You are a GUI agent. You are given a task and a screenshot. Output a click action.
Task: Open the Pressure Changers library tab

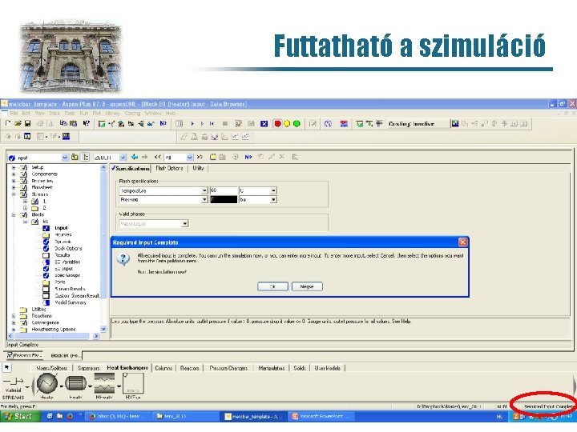tap(228, 368)
